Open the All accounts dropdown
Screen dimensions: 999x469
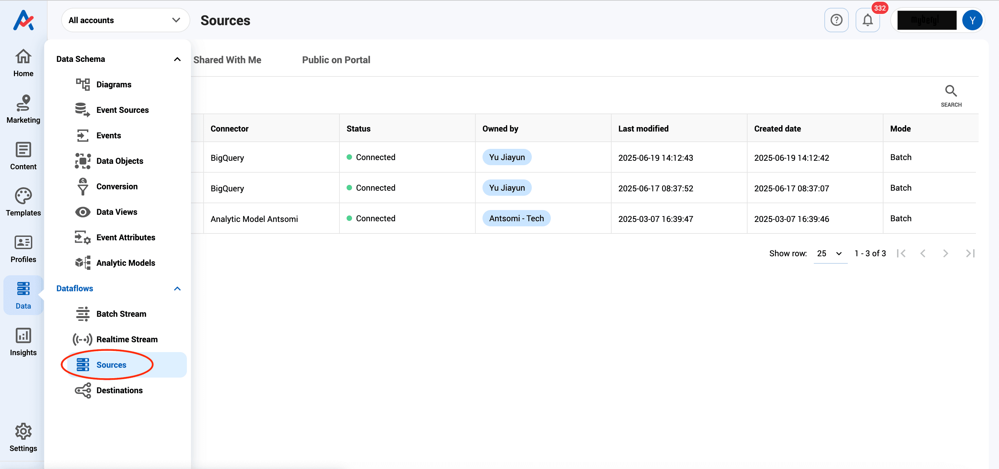click(x=125, y=20)
